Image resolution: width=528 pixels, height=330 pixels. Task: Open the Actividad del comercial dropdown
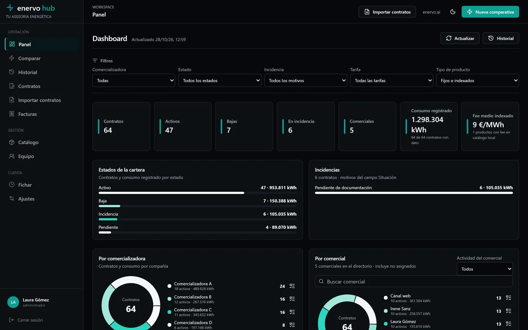[x=485, y=269]
